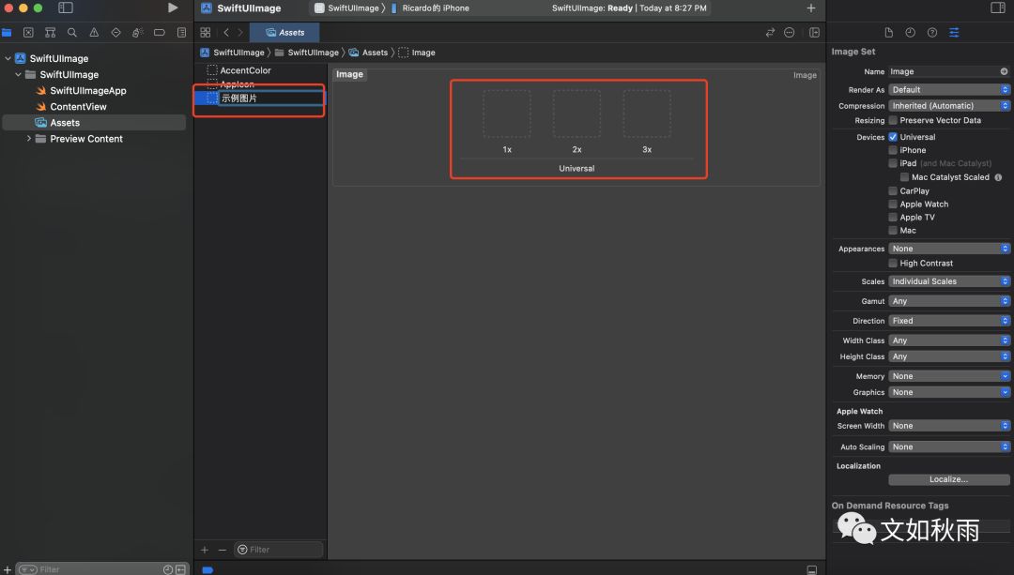Select the Assets editor tab
The height and width of the screenshot is (575, 1014).
[284, 32]
